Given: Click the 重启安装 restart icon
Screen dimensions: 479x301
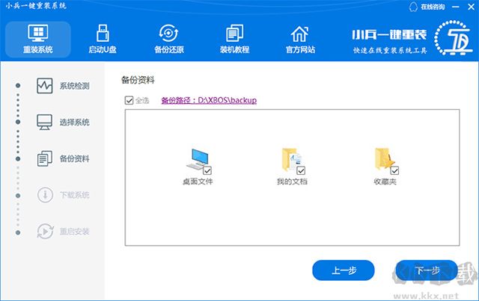Looking at the screenshot, I should [x=45, y=231].
